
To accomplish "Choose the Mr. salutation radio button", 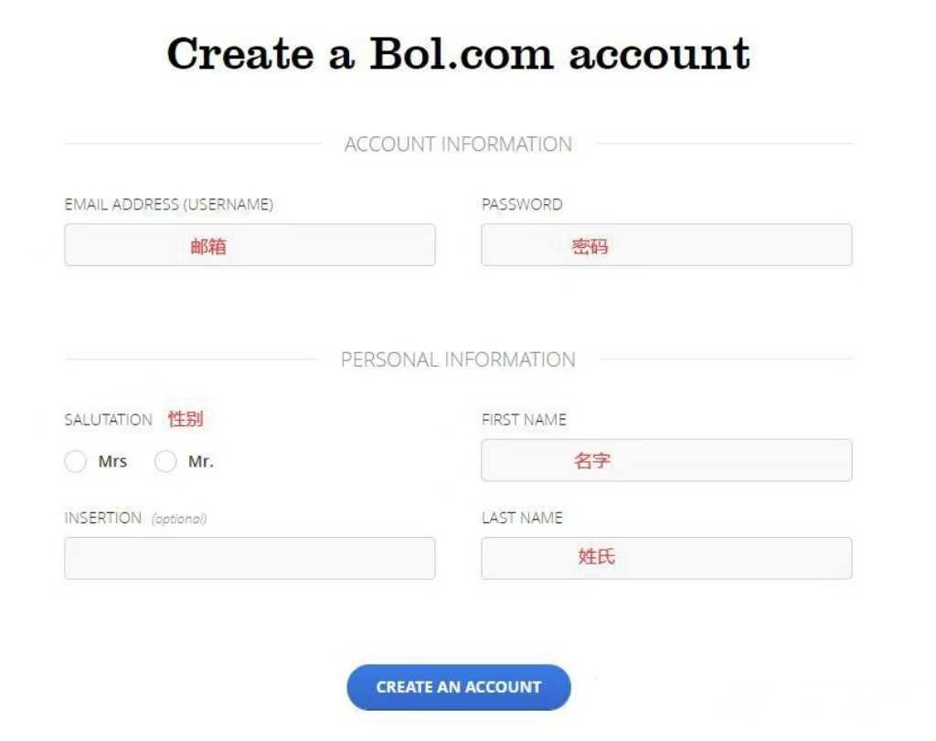I will (x=165, y=462).
